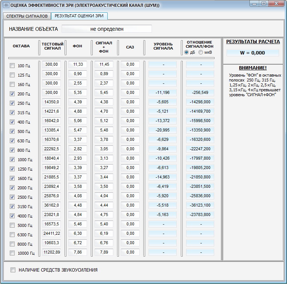Uncheck the 200 Гц octave checkbox
Screen dimensions: 287x284
tap(12, 94)
